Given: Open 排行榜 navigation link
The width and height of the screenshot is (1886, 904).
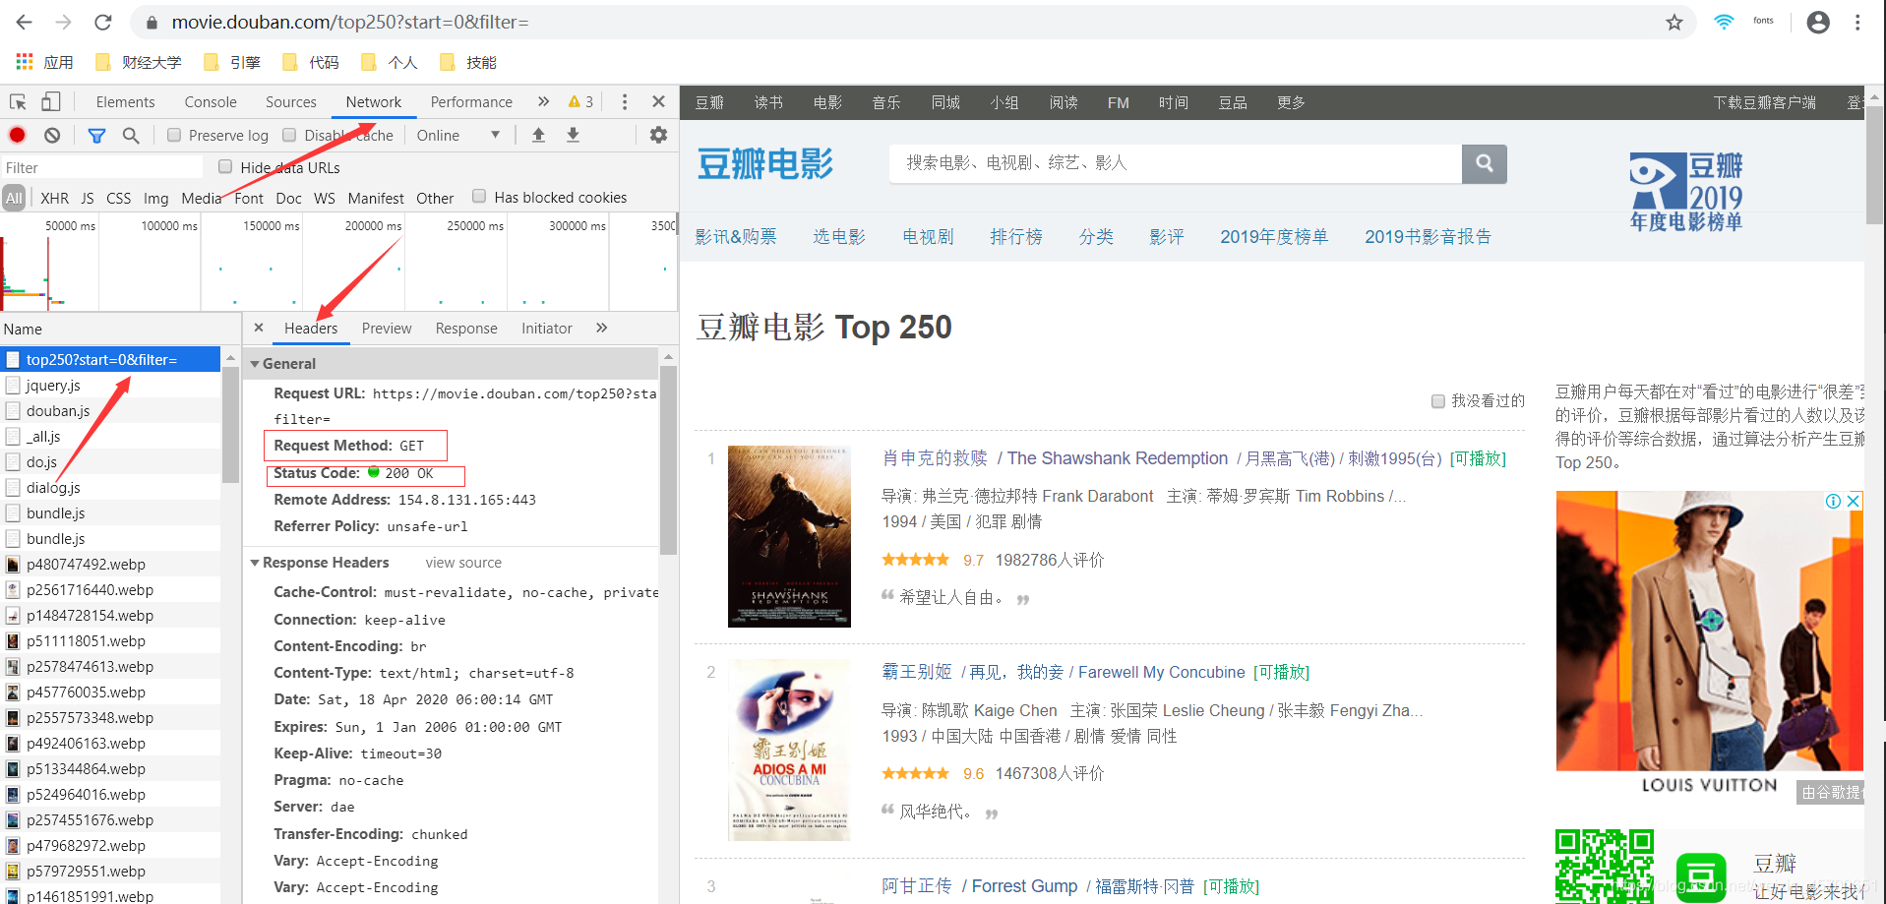Looking at the screenshot, I should coord(1016,236).
